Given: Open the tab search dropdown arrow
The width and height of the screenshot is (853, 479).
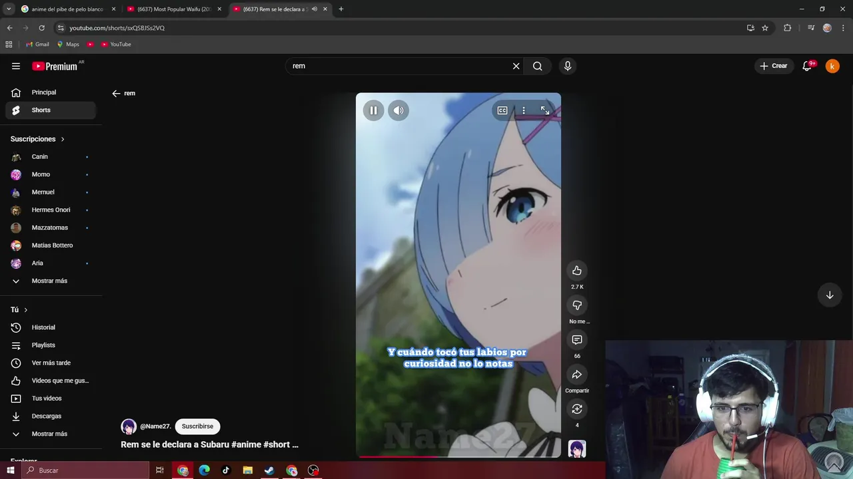Looking at the screenshot, I should pos(8,9).
